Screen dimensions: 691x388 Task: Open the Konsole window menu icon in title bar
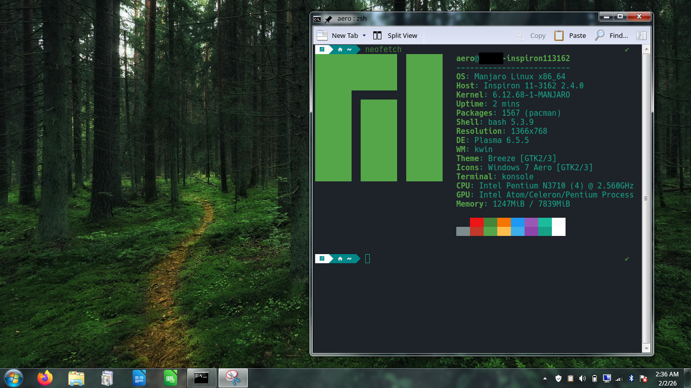click(317, 19)
